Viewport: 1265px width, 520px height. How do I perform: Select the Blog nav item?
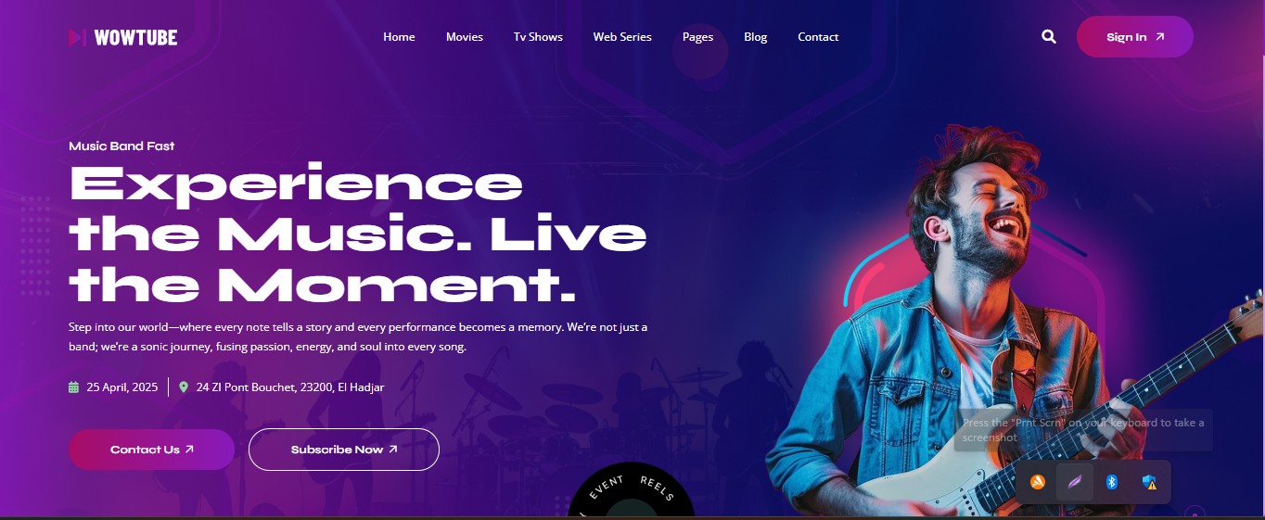pos(756,37)
